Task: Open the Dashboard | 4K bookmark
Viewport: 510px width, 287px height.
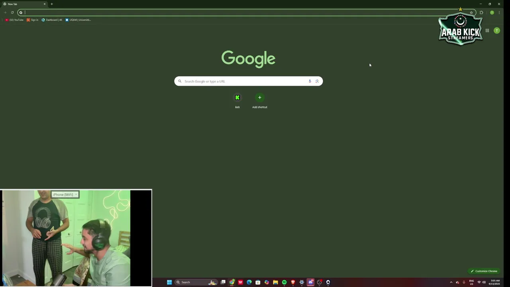Action: point(52,20)
